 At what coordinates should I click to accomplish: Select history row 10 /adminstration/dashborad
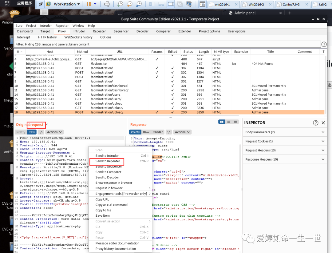(169, 86)
